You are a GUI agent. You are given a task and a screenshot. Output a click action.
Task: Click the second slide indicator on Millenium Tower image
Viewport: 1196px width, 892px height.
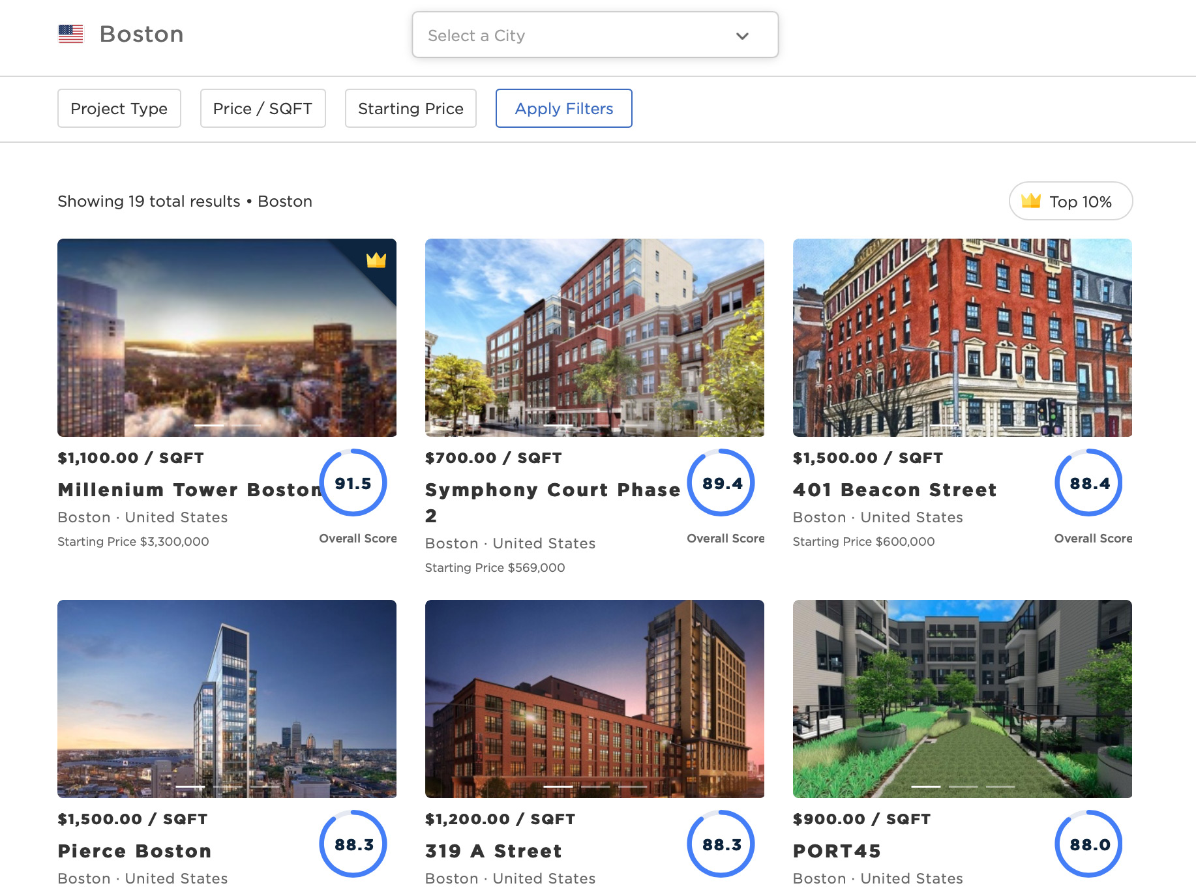coord(247,425)
